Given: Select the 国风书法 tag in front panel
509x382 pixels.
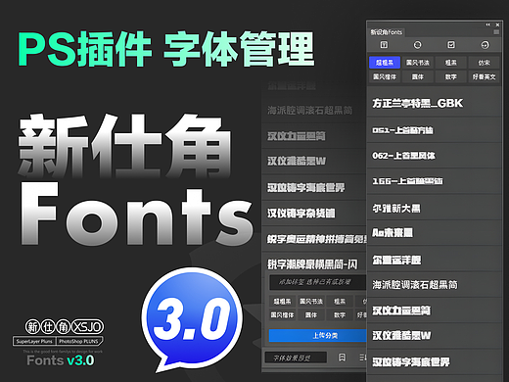Looking at the screenshot, I should coord(418,63).
